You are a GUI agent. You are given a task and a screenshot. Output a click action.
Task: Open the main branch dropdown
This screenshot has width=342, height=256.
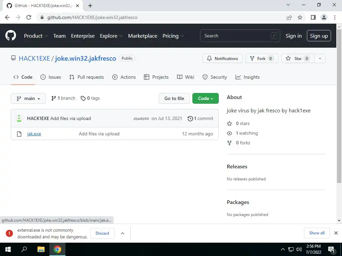(28, 98)
